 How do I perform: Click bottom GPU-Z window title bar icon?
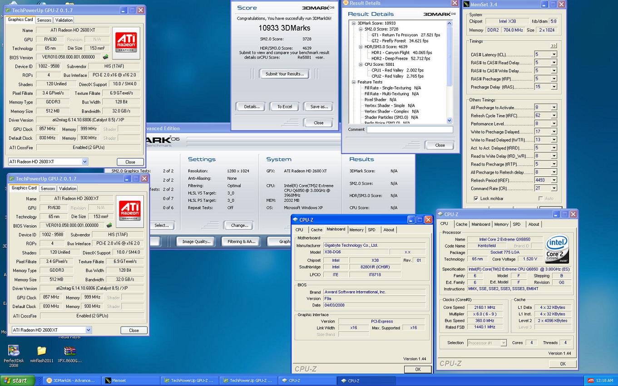11,179
